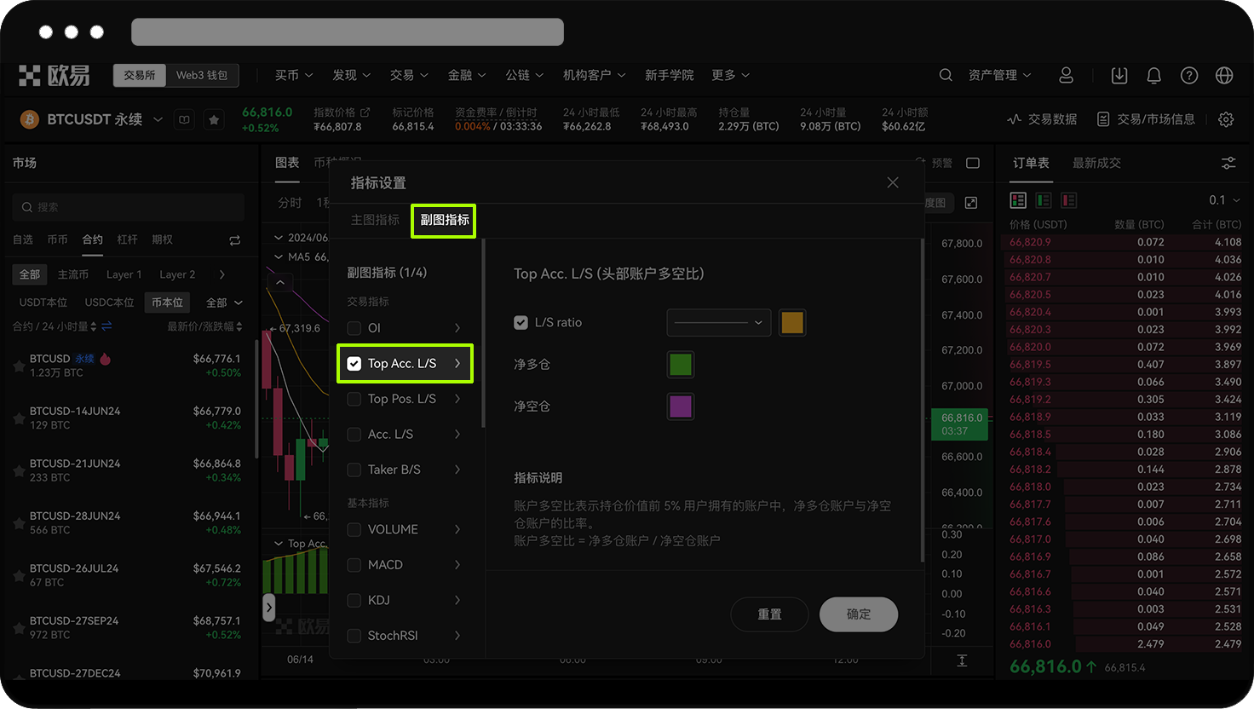Select the sell-orders-only order book layout icon
Viewport: 1254px width, 709px height.
(x=1069, y=199)
